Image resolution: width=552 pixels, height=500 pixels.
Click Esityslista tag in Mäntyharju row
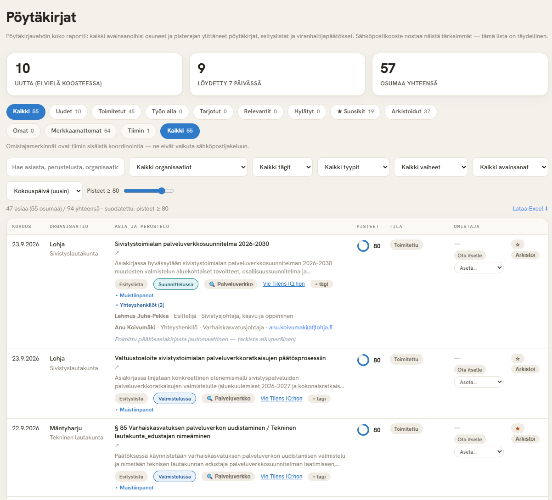point(131,477)
